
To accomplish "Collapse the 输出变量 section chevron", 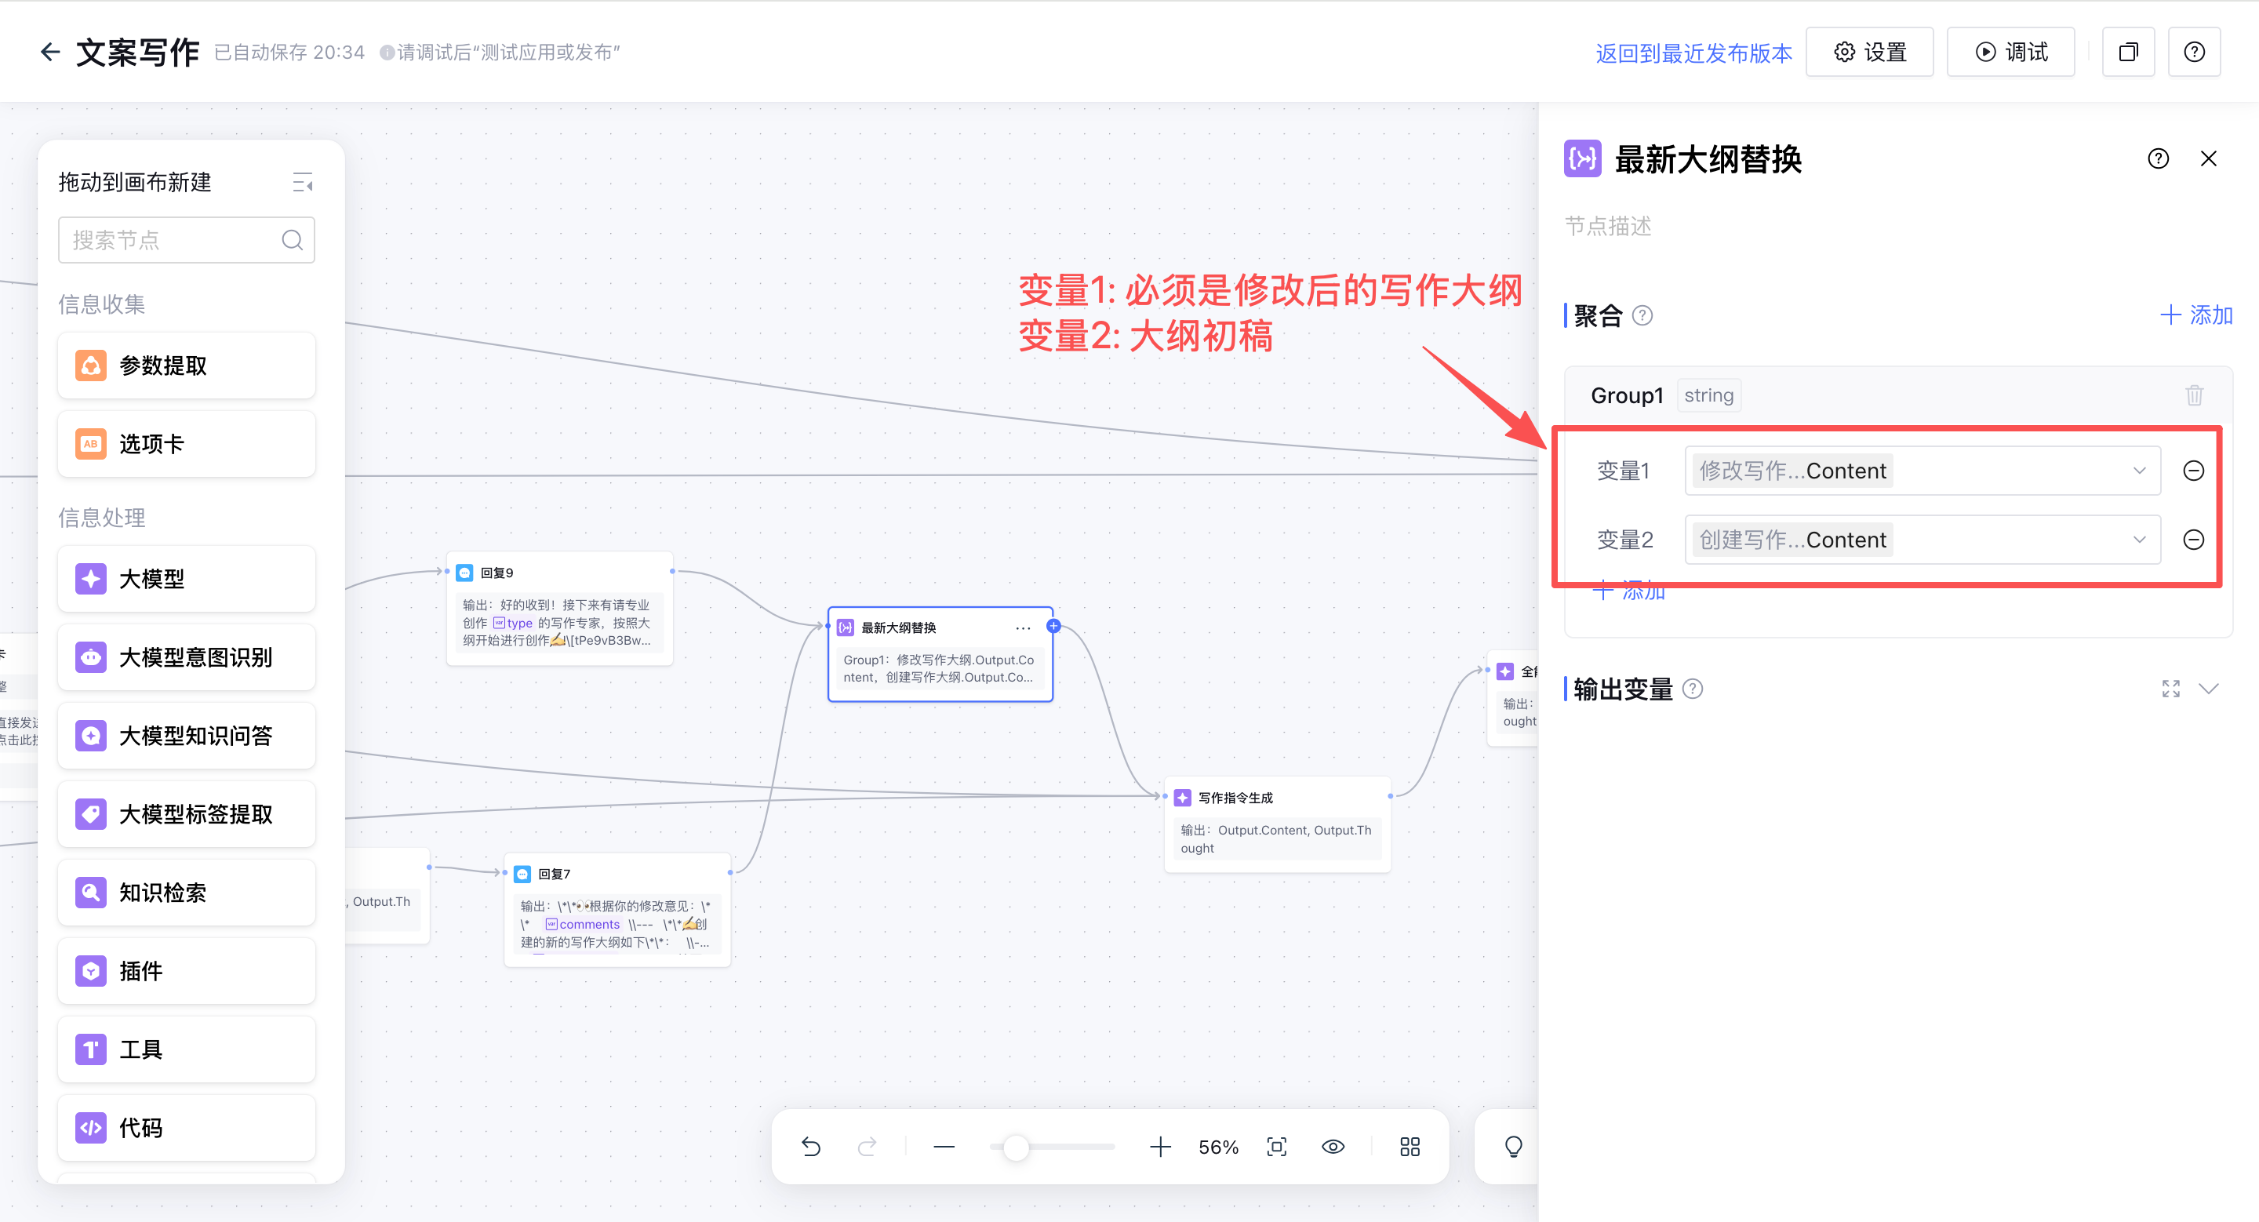I will point(2208,689).
